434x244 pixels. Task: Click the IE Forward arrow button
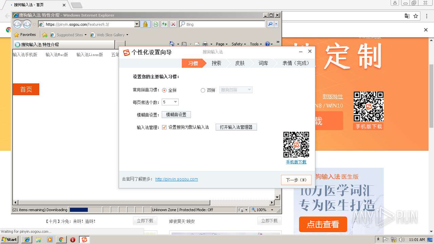27,24
